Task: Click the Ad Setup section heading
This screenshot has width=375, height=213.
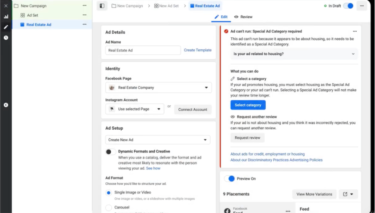Action: click(114, 128)
